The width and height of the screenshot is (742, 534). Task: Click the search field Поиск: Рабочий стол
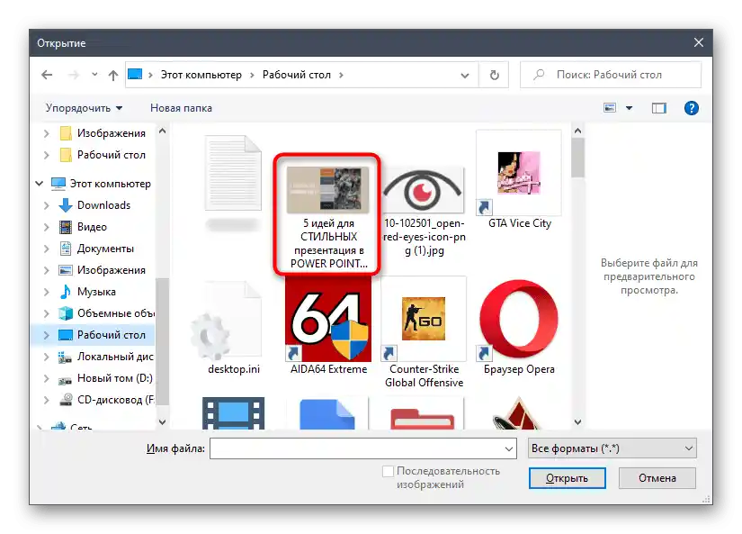[x=610, y=75]
